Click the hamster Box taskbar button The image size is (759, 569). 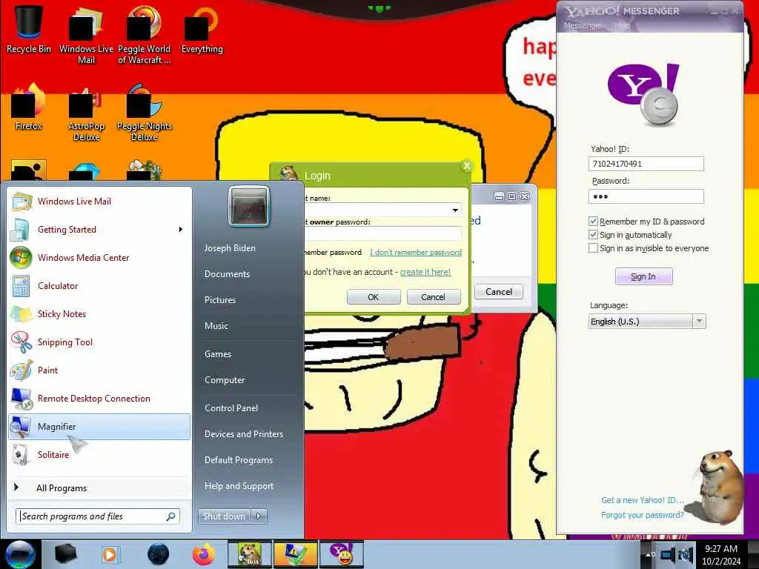tap(250, 554)
